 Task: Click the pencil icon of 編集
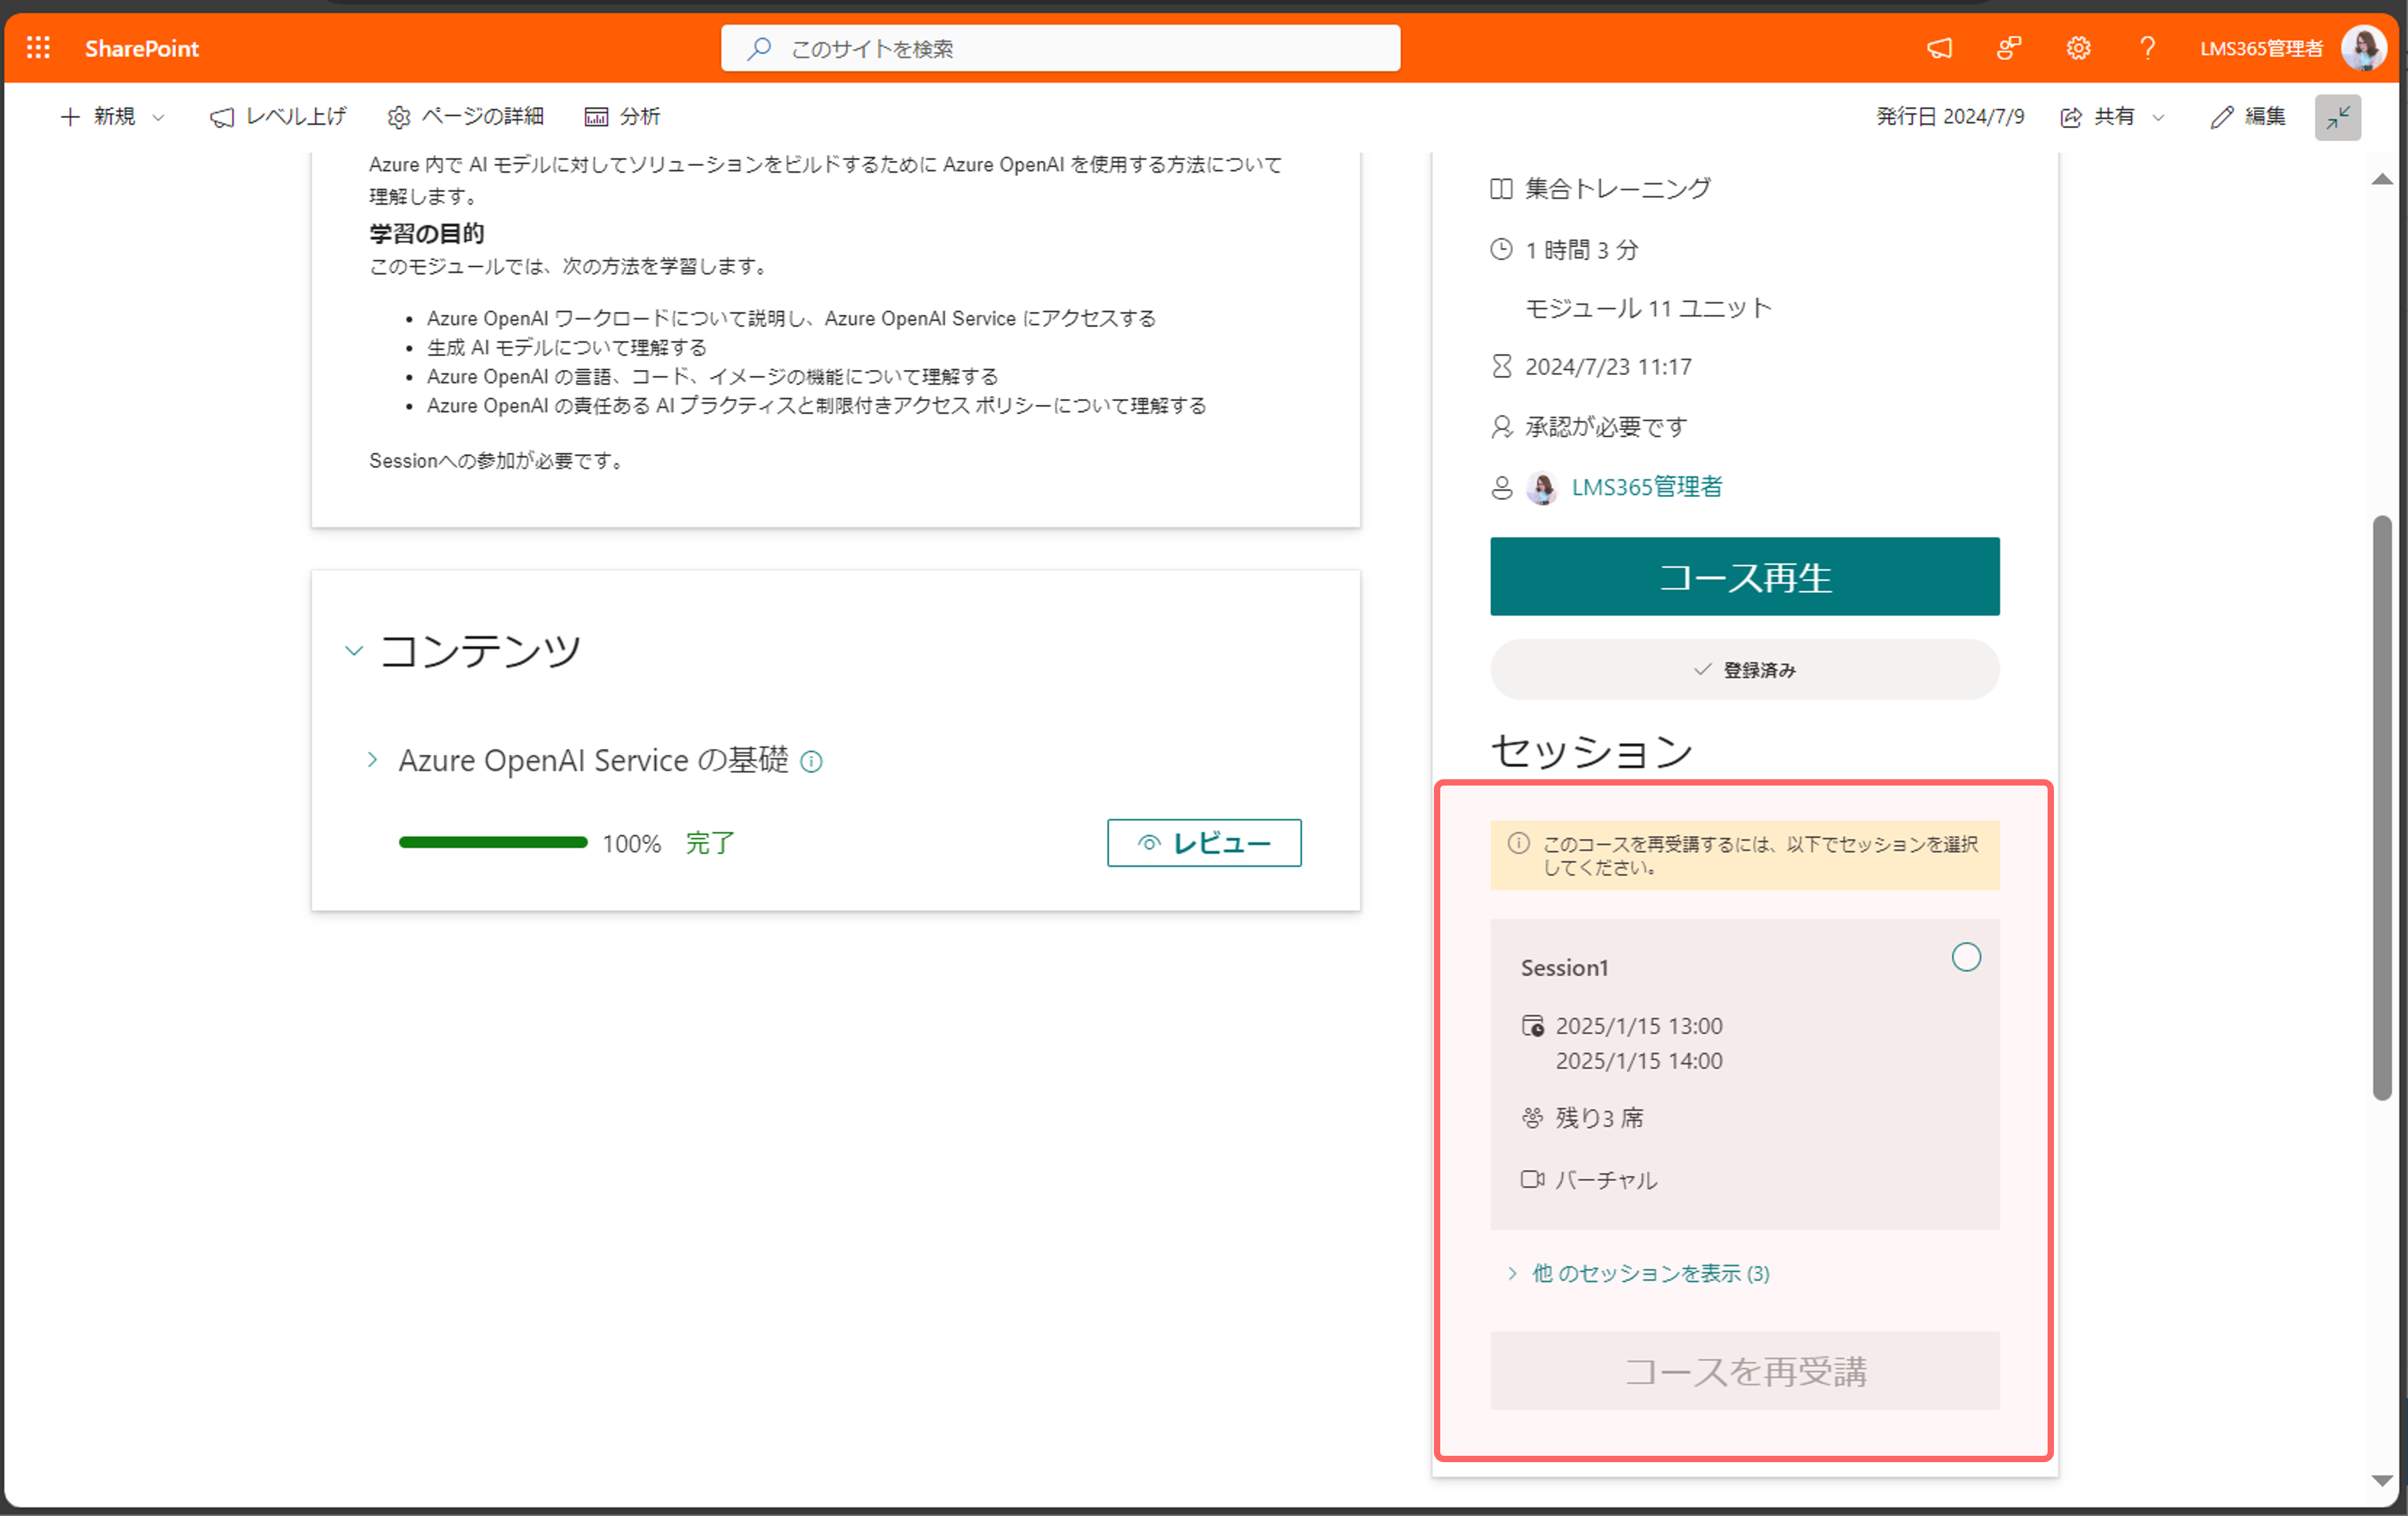(2221, 117)
